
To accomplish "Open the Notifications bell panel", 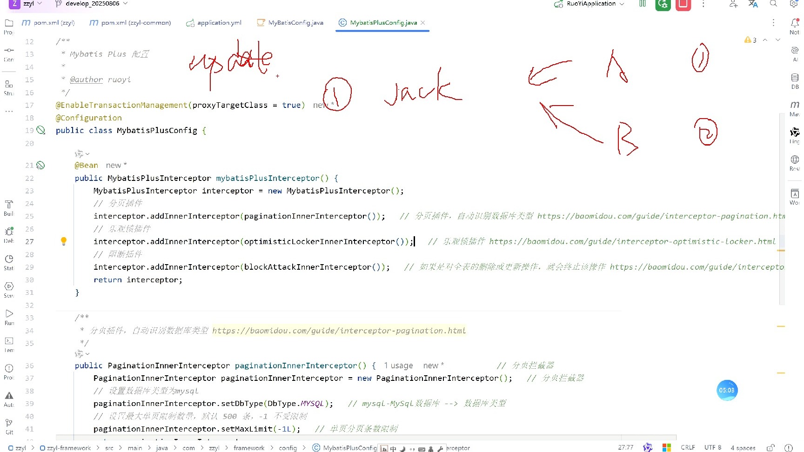I will 795,23.
